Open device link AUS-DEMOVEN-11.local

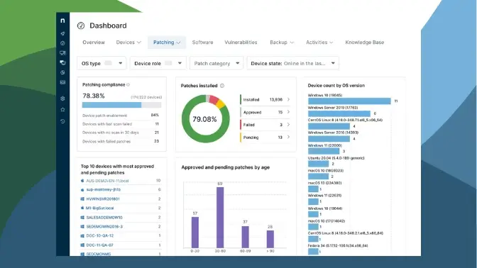click(107, 181)
